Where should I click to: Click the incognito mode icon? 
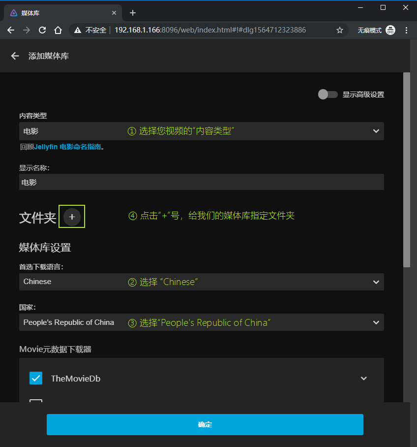390,30
